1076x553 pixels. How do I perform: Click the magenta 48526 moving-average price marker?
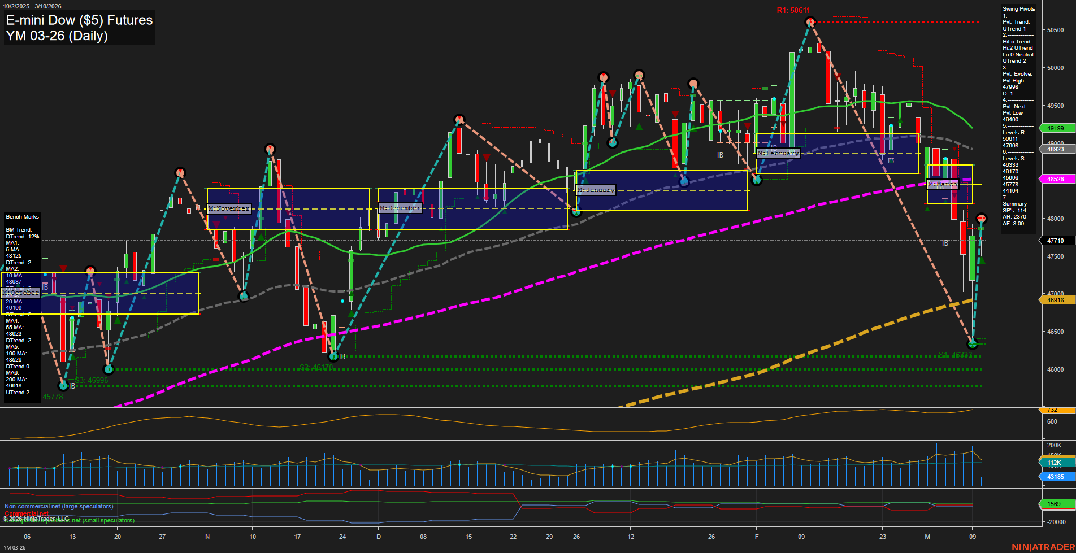coord(1055,178)
